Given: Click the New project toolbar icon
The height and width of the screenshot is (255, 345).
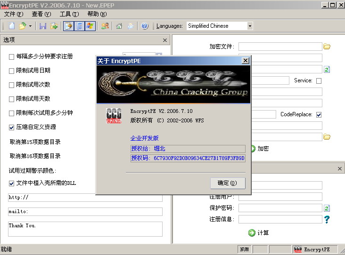Looking at the screenshot, I should click(x=12, y=26).
